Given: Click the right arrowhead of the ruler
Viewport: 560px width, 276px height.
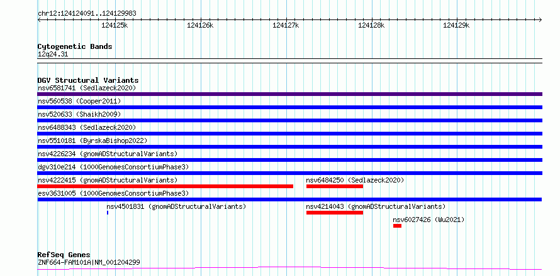Looking at the screenshot, I should pyautogui.click(x=540, y=19).
